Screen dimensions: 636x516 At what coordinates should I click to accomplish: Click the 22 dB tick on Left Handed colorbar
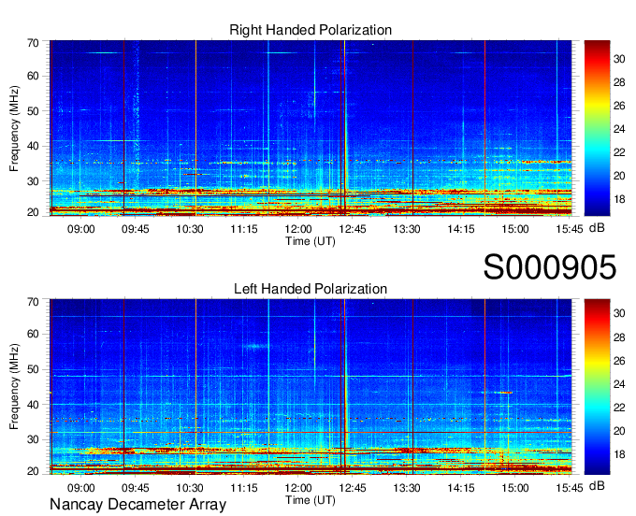619,408
